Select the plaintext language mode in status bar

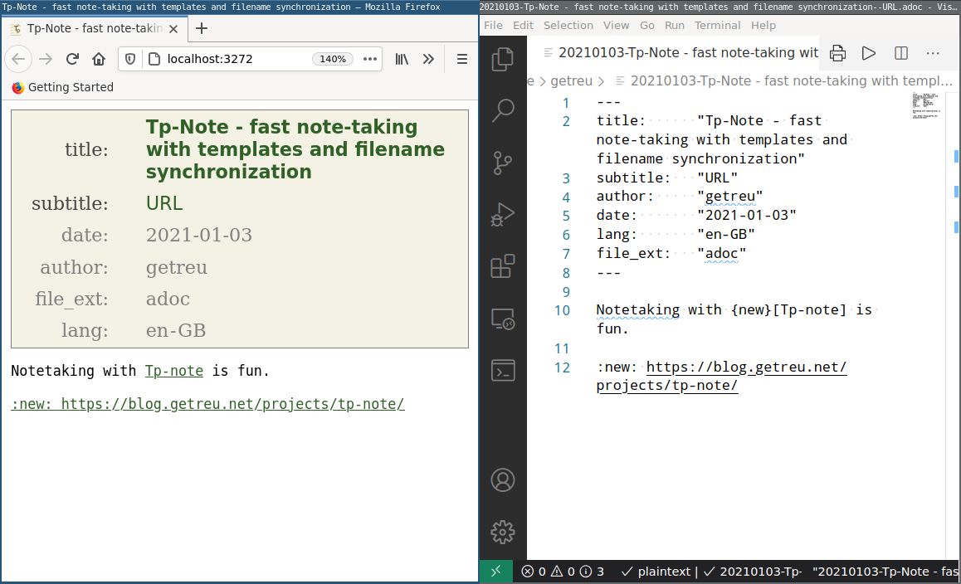pos(662,572)
